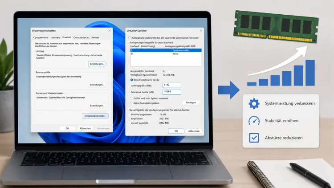Click the speedometer icon beside Stabilität erhöhen

coord(254,121)
